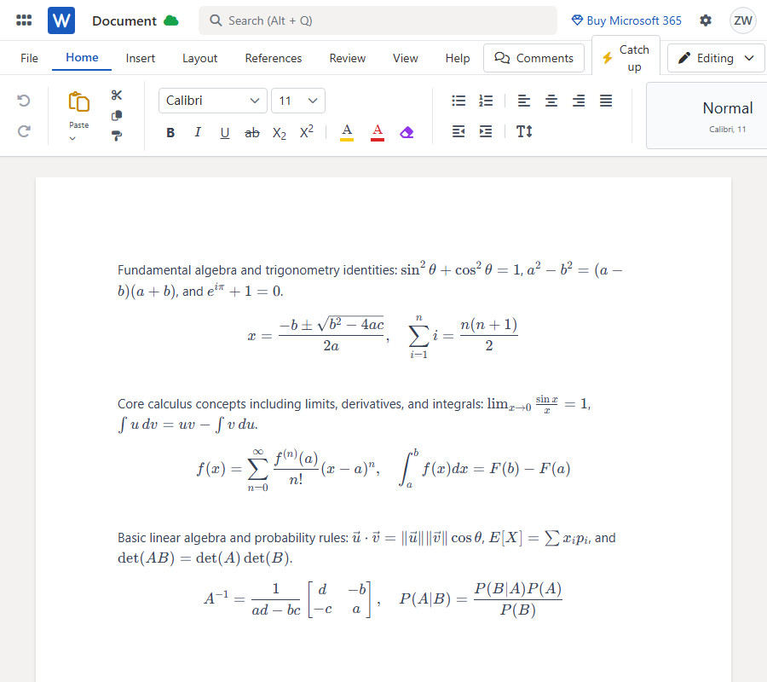Click the Paste clipboard icon
767x682 pixels.
[78, 101]
